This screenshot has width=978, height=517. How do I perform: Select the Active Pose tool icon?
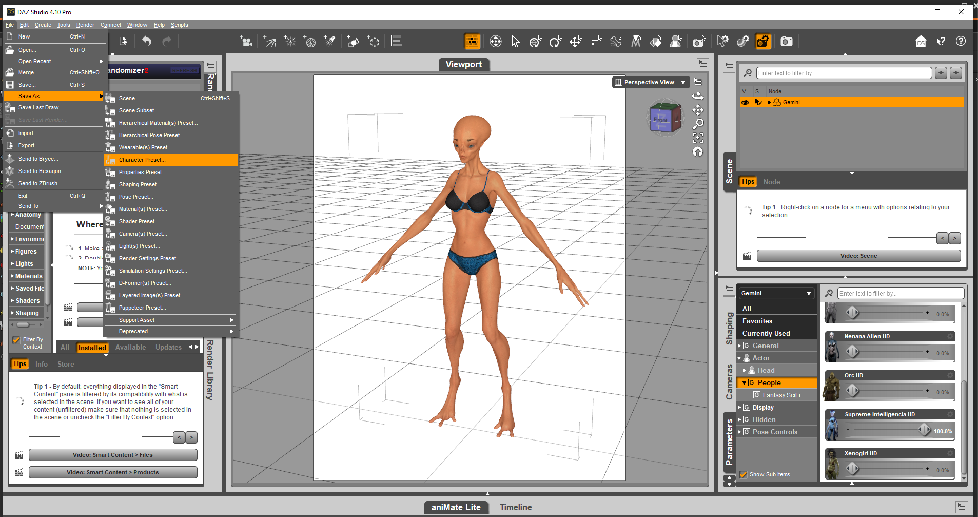click(x=616, y=42)
